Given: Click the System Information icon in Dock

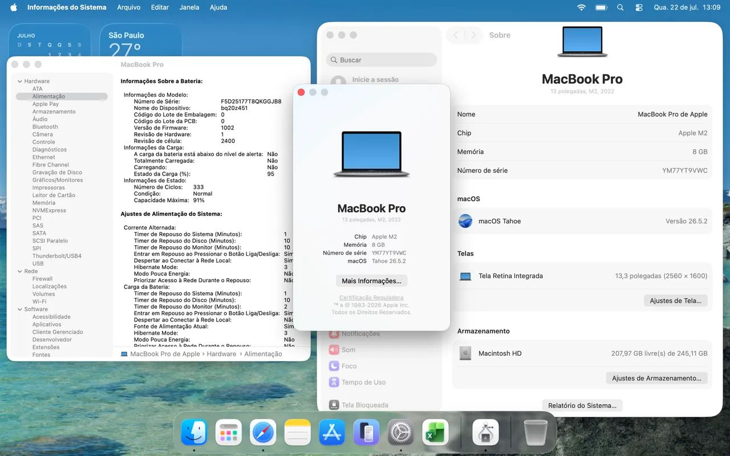Looking at the screenshot, I should pos(485,433).
